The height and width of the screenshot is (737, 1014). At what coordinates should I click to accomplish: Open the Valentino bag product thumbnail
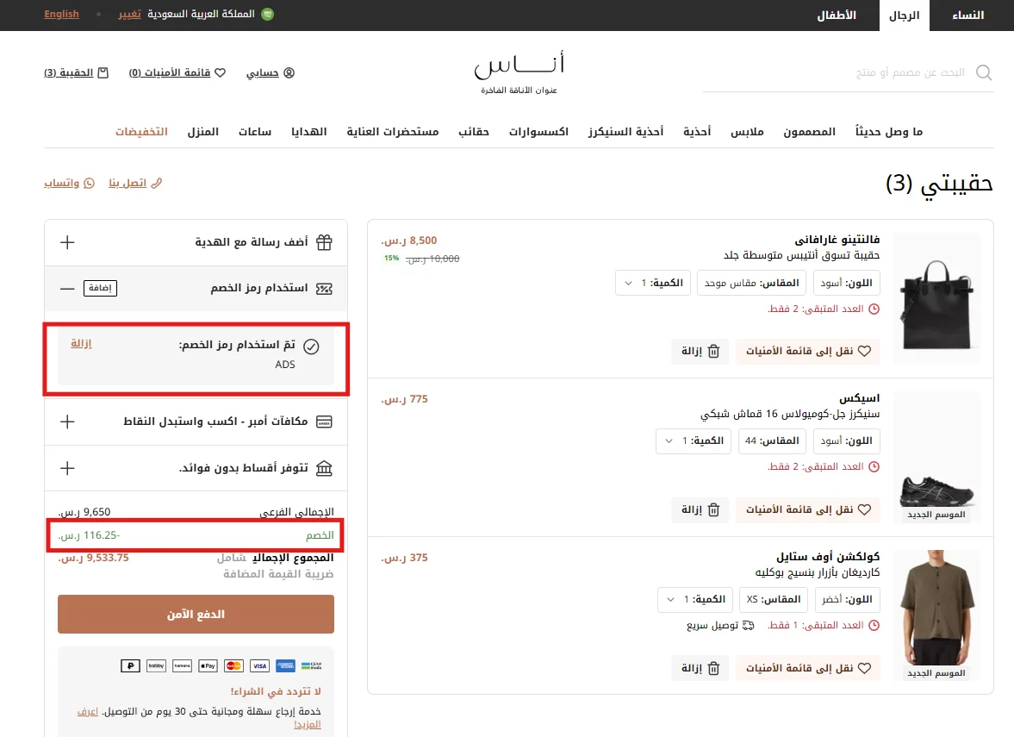[936, 300]
